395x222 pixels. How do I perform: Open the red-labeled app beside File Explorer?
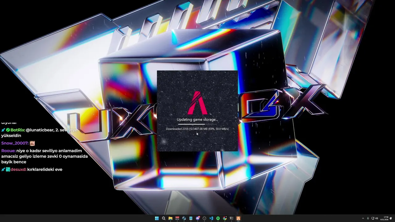(x=177, y=218)
